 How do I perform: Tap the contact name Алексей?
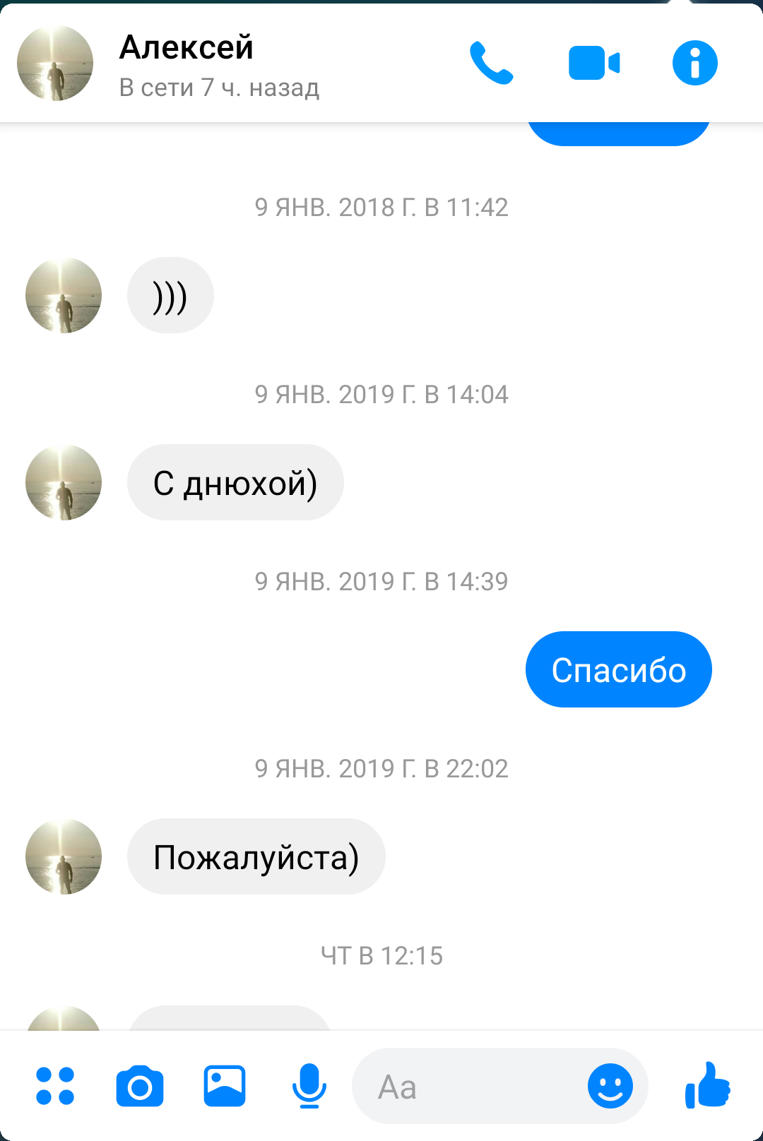point(187,48)
